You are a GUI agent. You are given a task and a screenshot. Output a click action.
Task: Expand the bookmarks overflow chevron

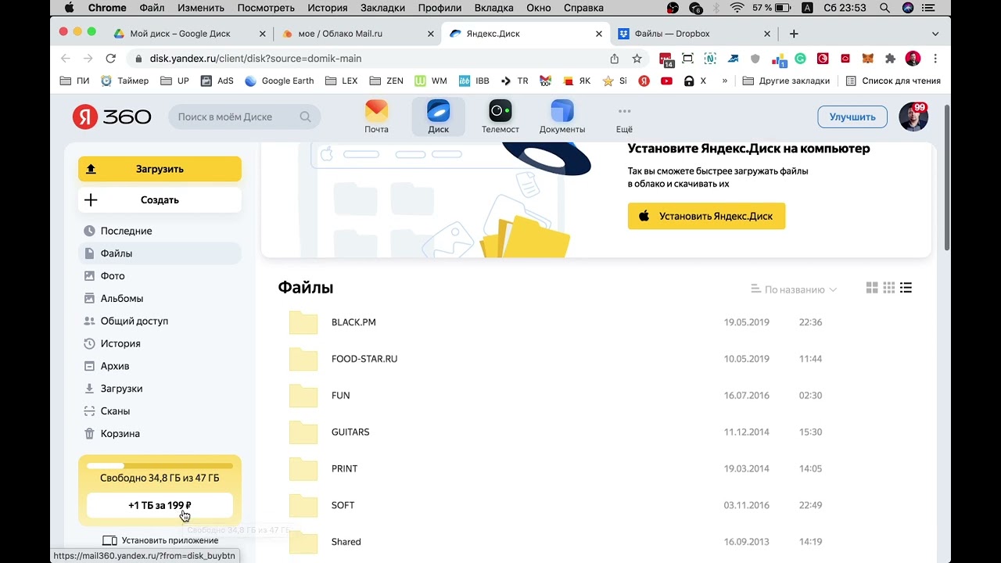coord(725,81)
